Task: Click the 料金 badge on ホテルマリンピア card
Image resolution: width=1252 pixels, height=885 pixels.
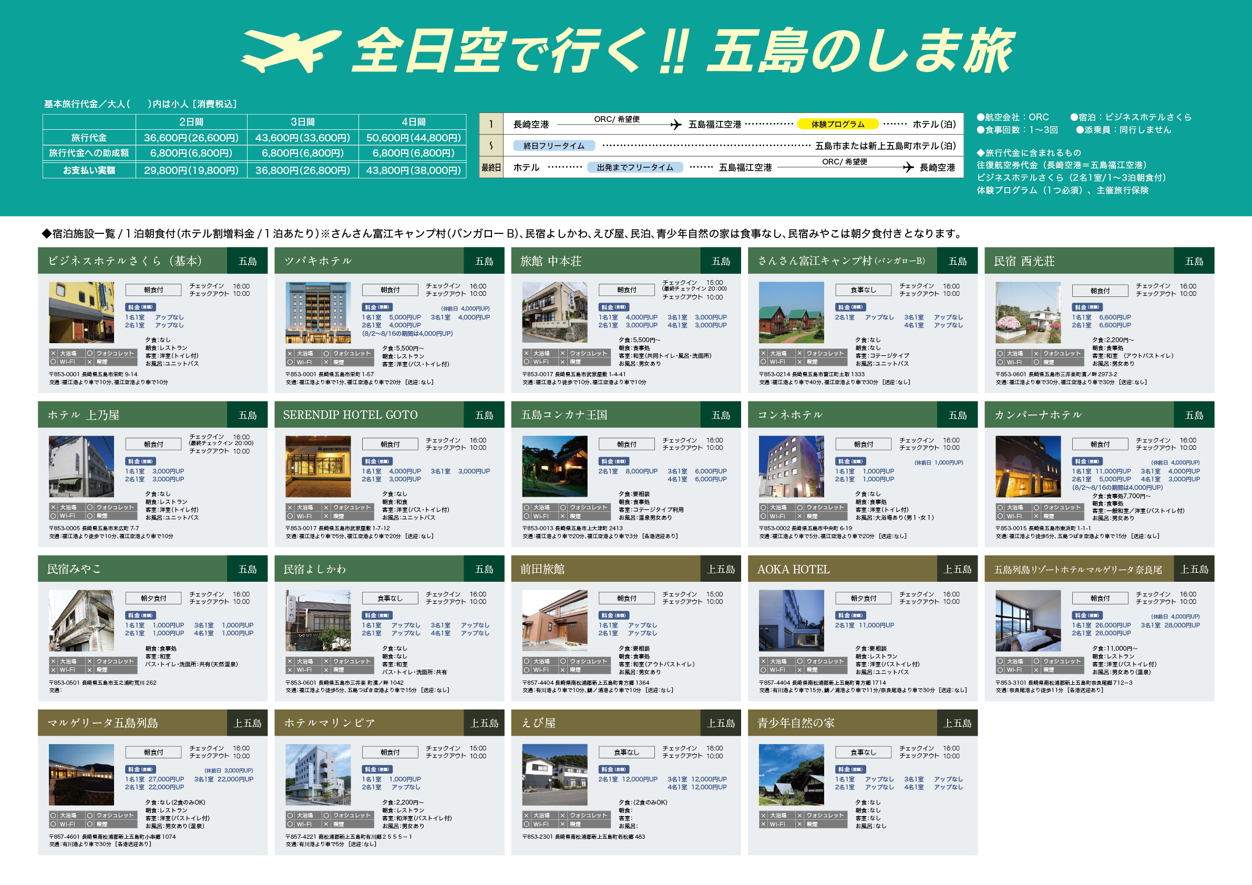Action: (x=377, y=769)
